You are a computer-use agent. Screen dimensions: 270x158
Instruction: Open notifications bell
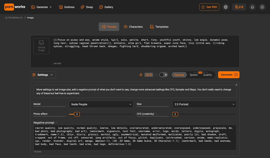252,7
